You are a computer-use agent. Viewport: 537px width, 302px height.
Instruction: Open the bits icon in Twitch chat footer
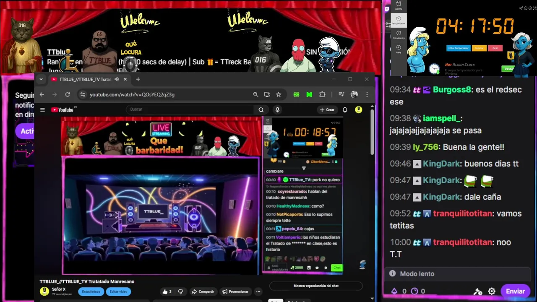394,291
